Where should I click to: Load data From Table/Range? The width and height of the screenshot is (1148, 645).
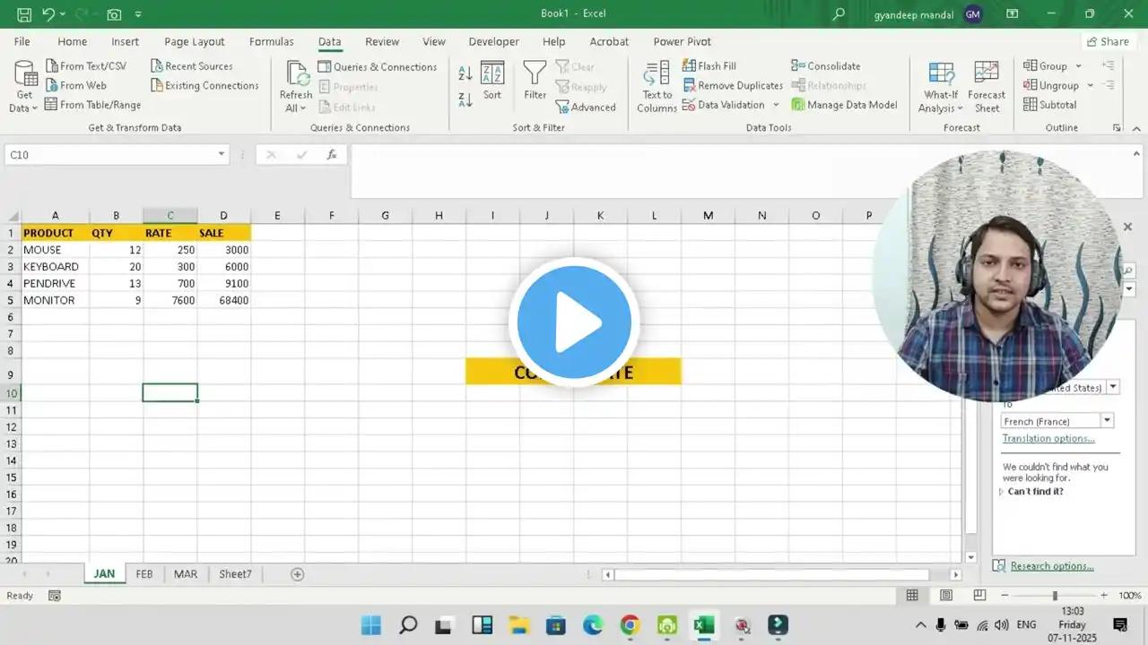(92, 105)
